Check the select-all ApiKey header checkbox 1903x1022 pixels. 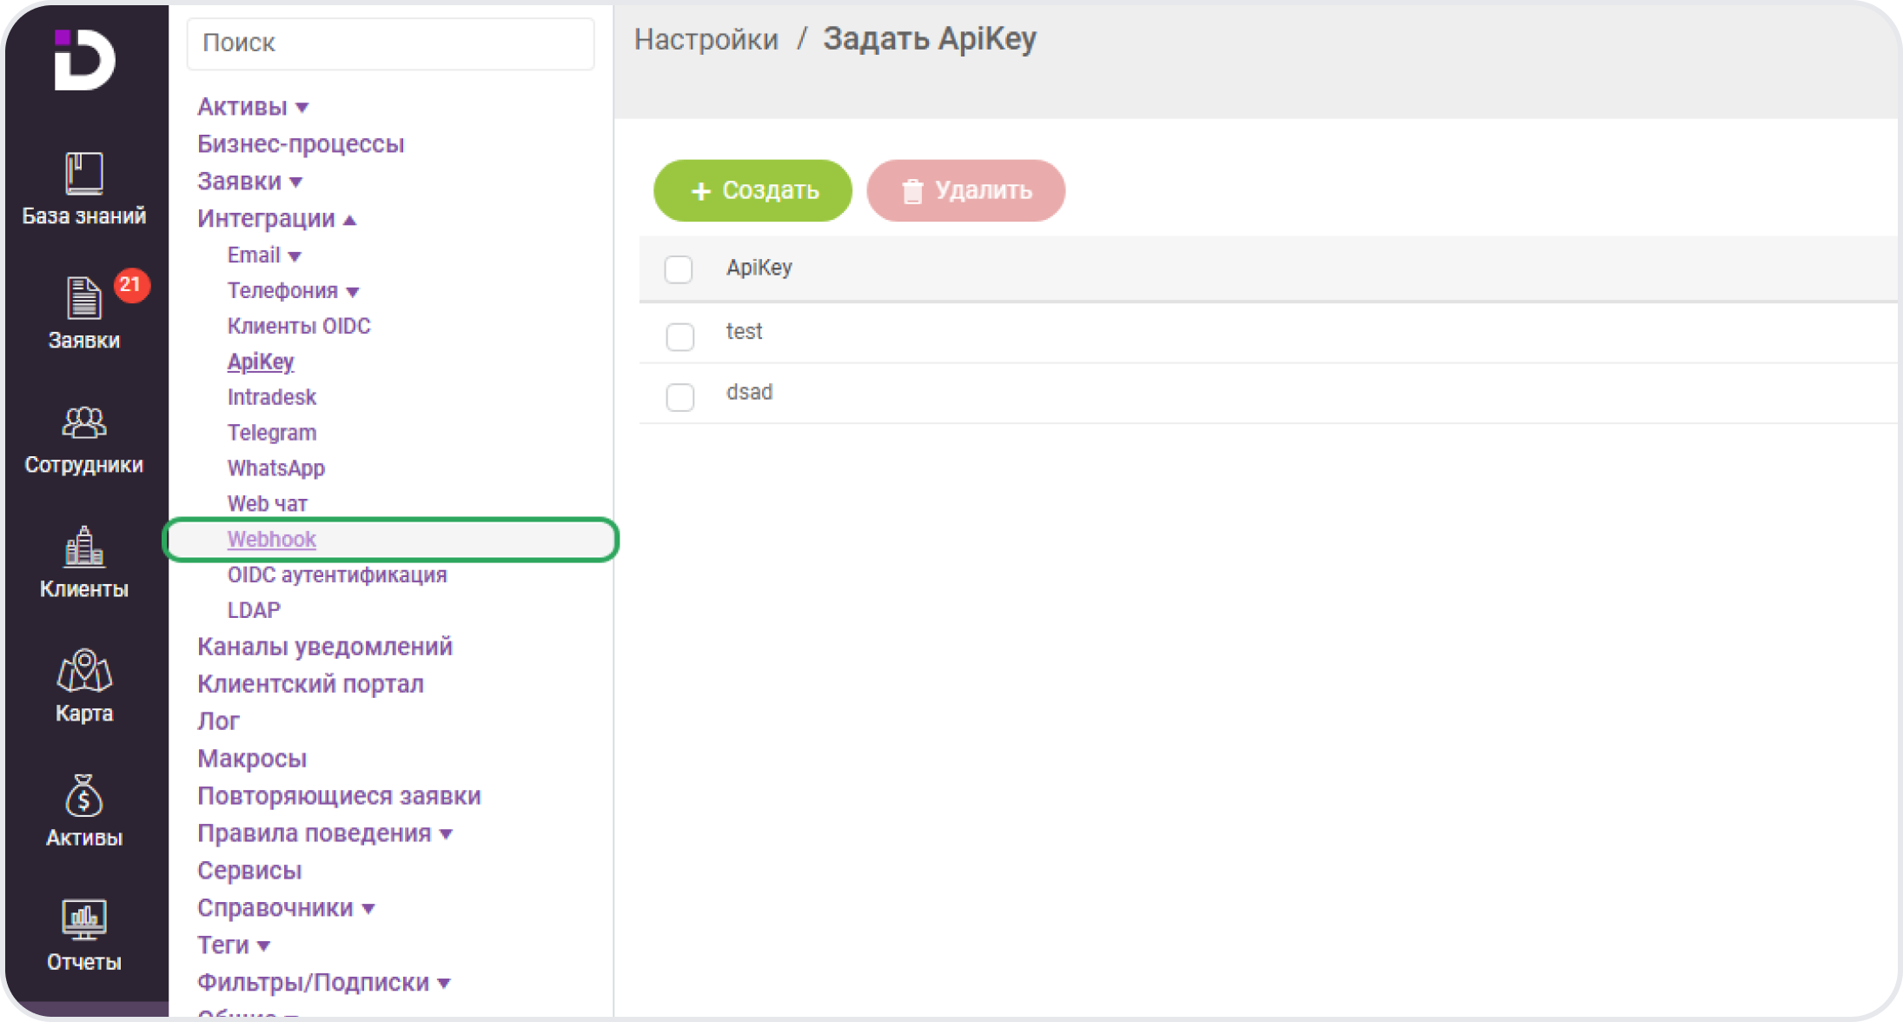[679, 269]
